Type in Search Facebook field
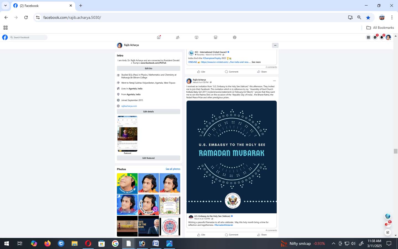This screenshot has height=249, width=398. [x=28, y=37]
